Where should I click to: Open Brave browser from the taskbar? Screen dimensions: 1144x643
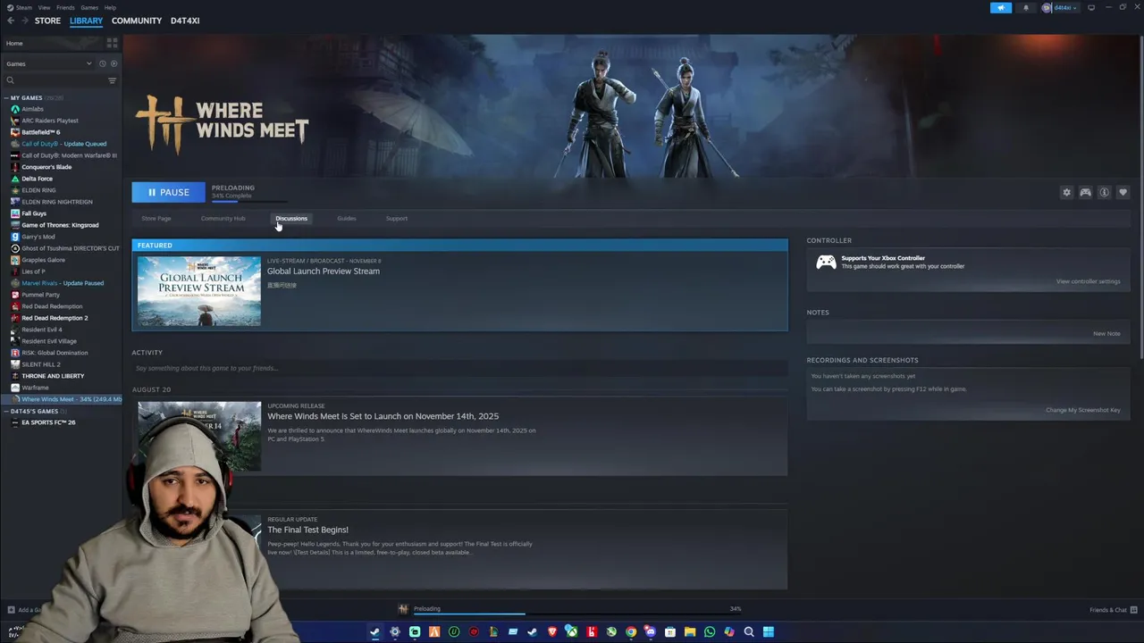552,632
